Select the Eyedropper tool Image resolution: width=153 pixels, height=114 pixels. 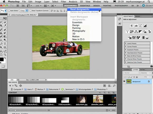click(5, 26)
